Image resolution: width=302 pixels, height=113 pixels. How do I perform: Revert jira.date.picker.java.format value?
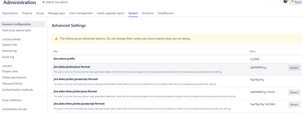(294, 68)
